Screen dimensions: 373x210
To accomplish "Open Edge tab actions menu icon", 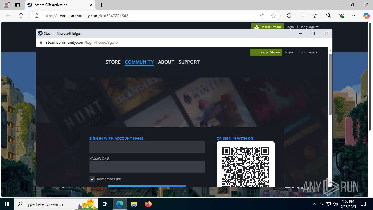I will point(17,5).
